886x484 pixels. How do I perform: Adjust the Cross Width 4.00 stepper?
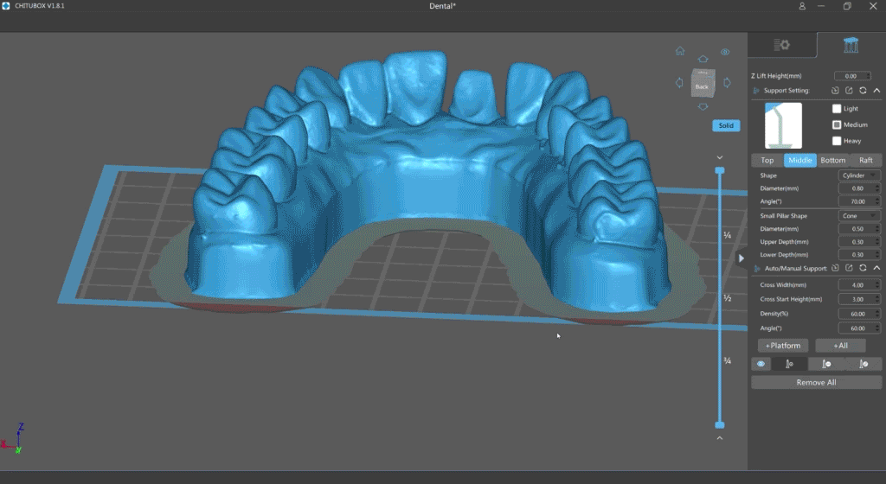[877, 285]
